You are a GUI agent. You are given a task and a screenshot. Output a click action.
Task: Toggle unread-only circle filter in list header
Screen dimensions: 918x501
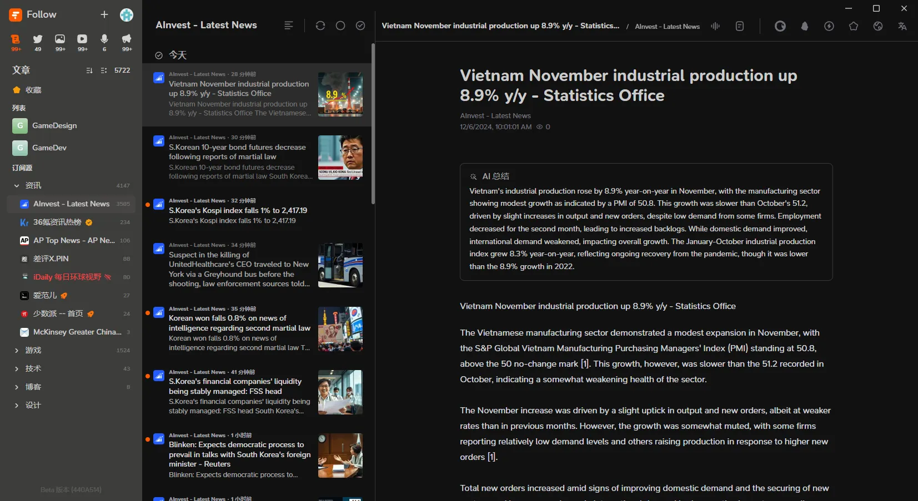(340, 26)
